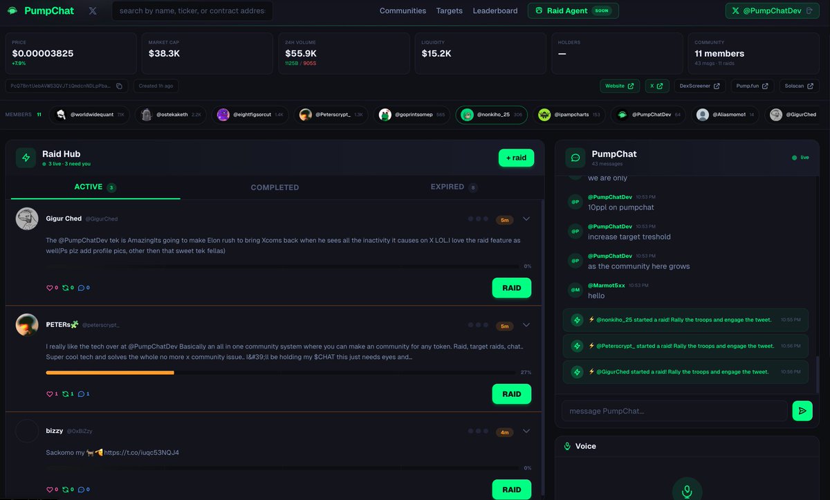Switch to the EXPIRED raids tab
Viewport: 830px width, 500px height.
pyautogui.click(x=454, y=187)
